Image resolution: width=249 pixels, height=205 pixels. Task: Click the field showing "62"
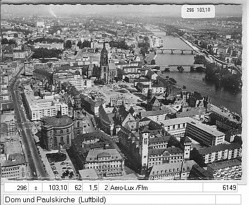click(x=76, y=188)
